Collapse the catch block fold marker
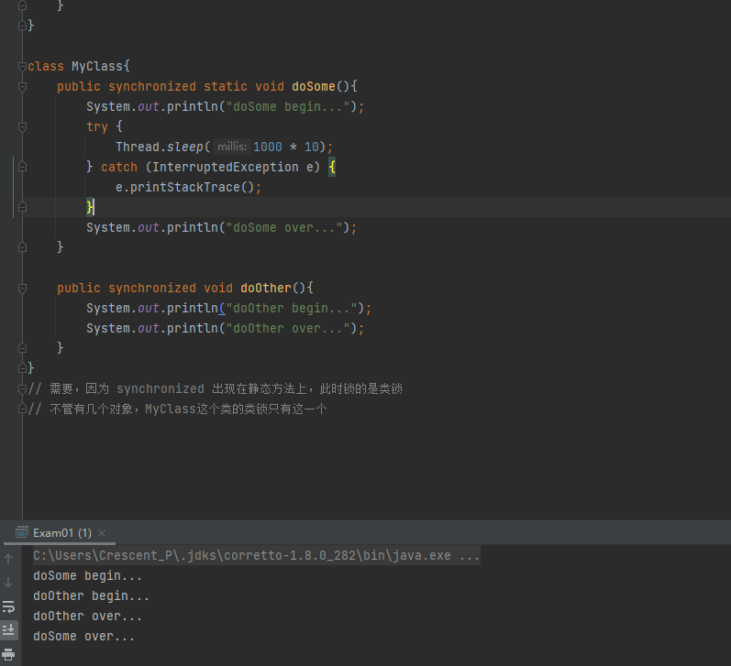Image resolution: width=731 pixels, height=666 pixels. pos(22,167)
